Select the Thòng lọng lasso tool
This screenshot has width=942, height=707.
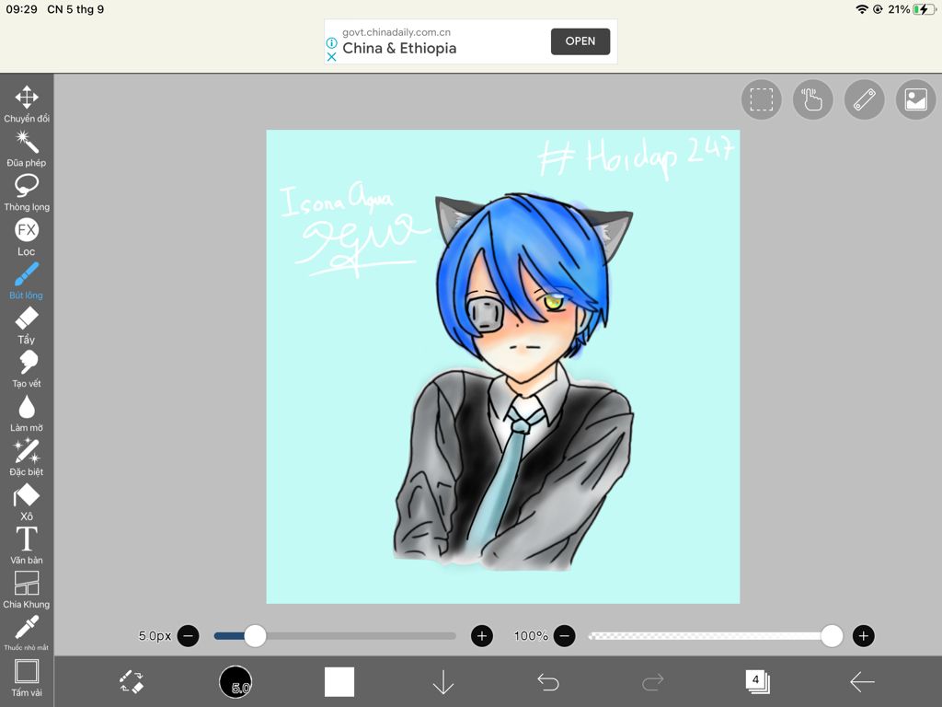27,192
